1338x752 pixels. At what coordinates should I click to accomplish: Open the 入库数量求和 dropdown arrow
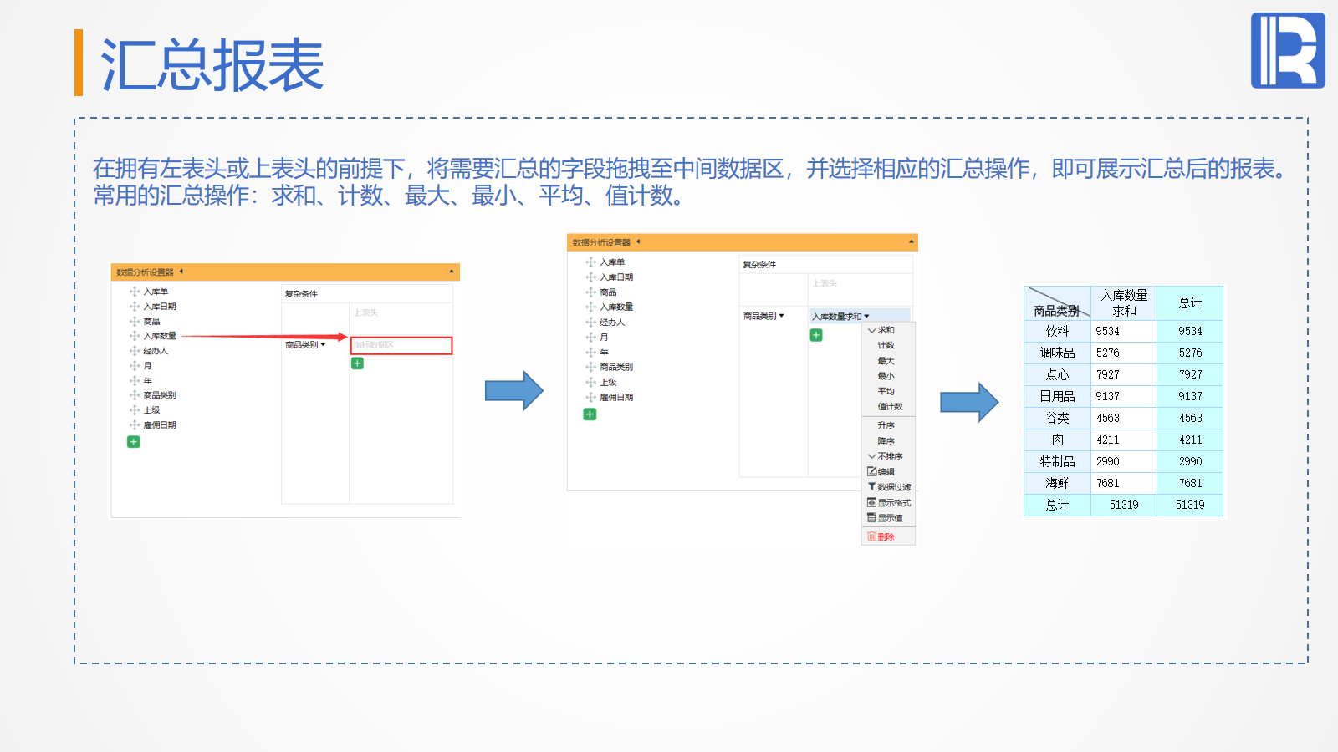867,317
